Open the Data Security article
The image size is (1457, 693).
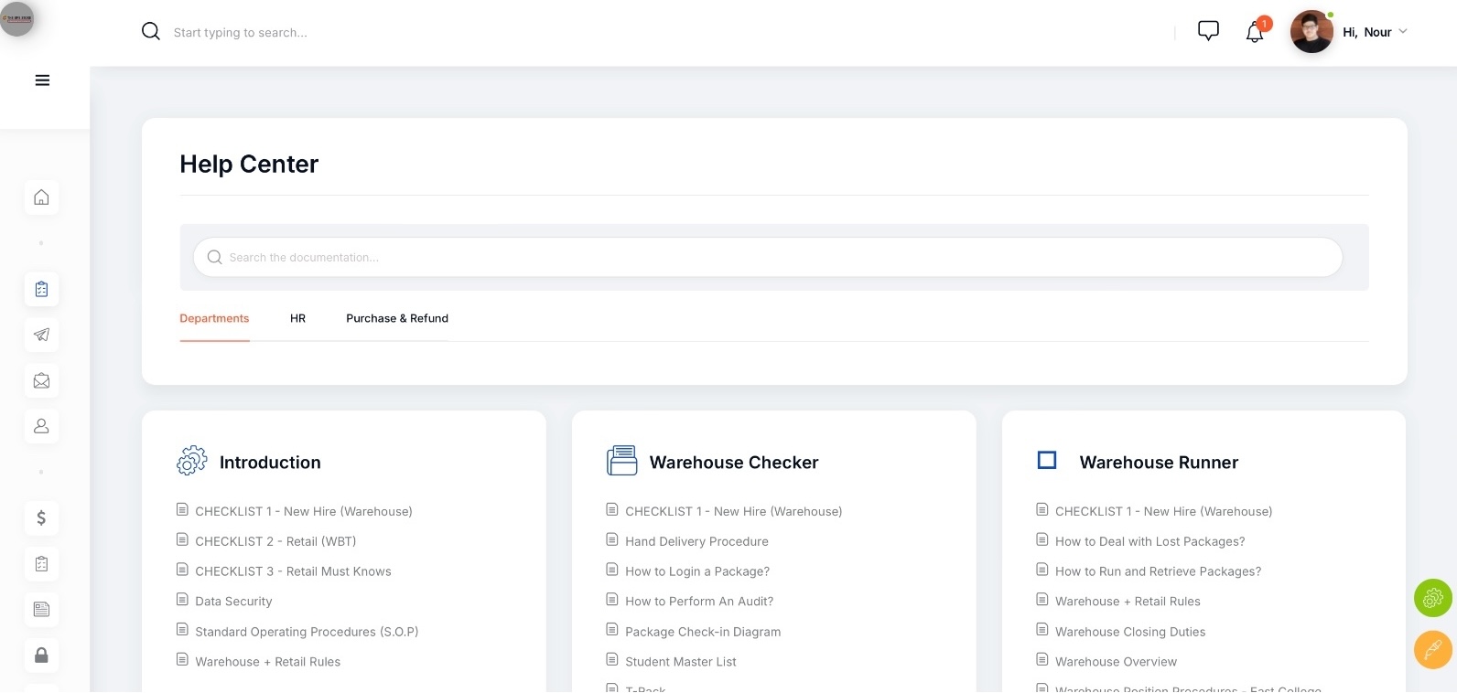233,602
